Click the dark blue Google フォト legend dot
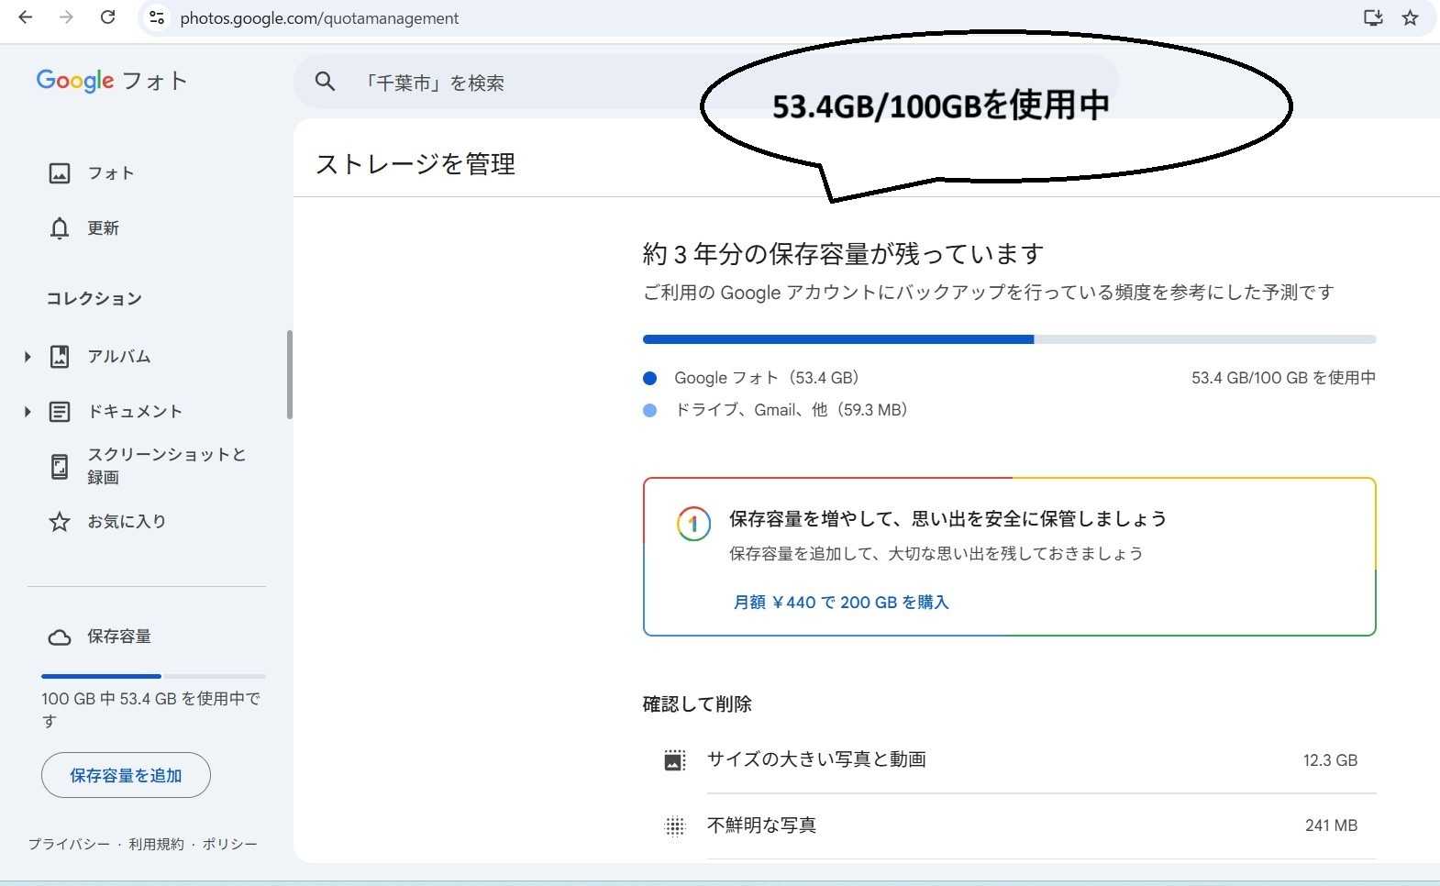Screen dimensions: 1440x886 click(x=650, y=378)
